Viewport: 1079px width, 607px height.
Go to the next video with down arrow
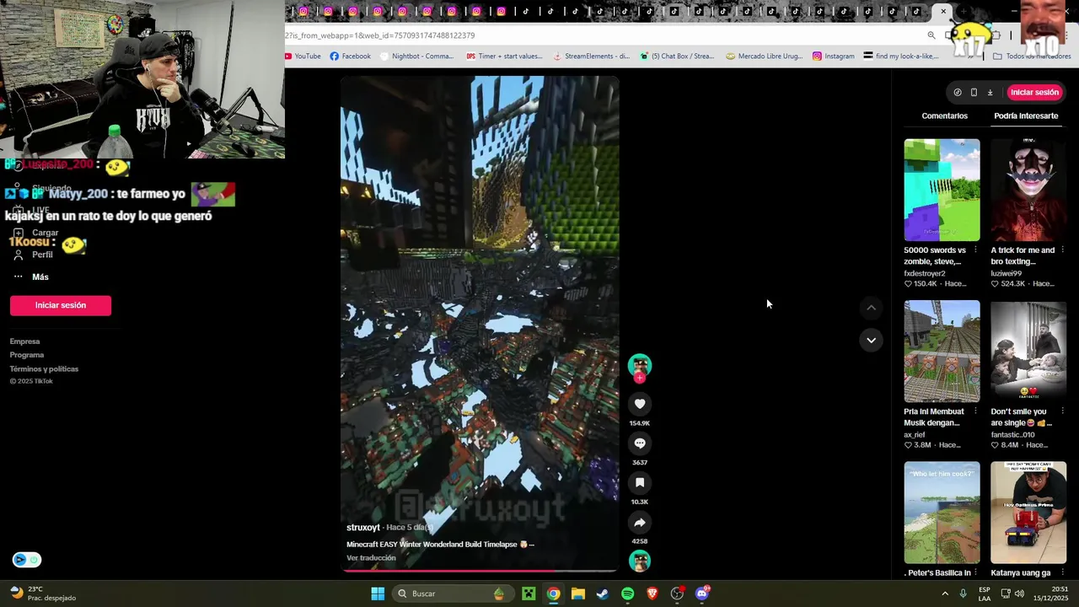point(871,341)
